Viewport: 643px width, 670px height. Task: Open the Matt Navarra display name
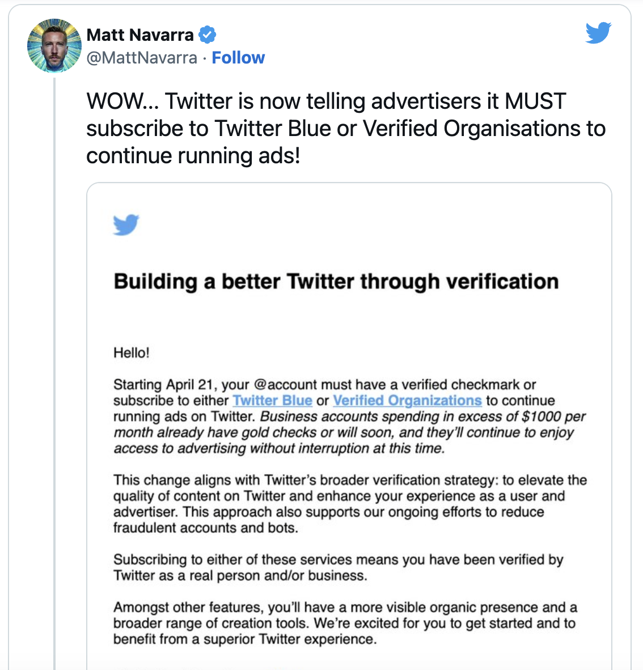pyautogui.click(x=140, y=35)
